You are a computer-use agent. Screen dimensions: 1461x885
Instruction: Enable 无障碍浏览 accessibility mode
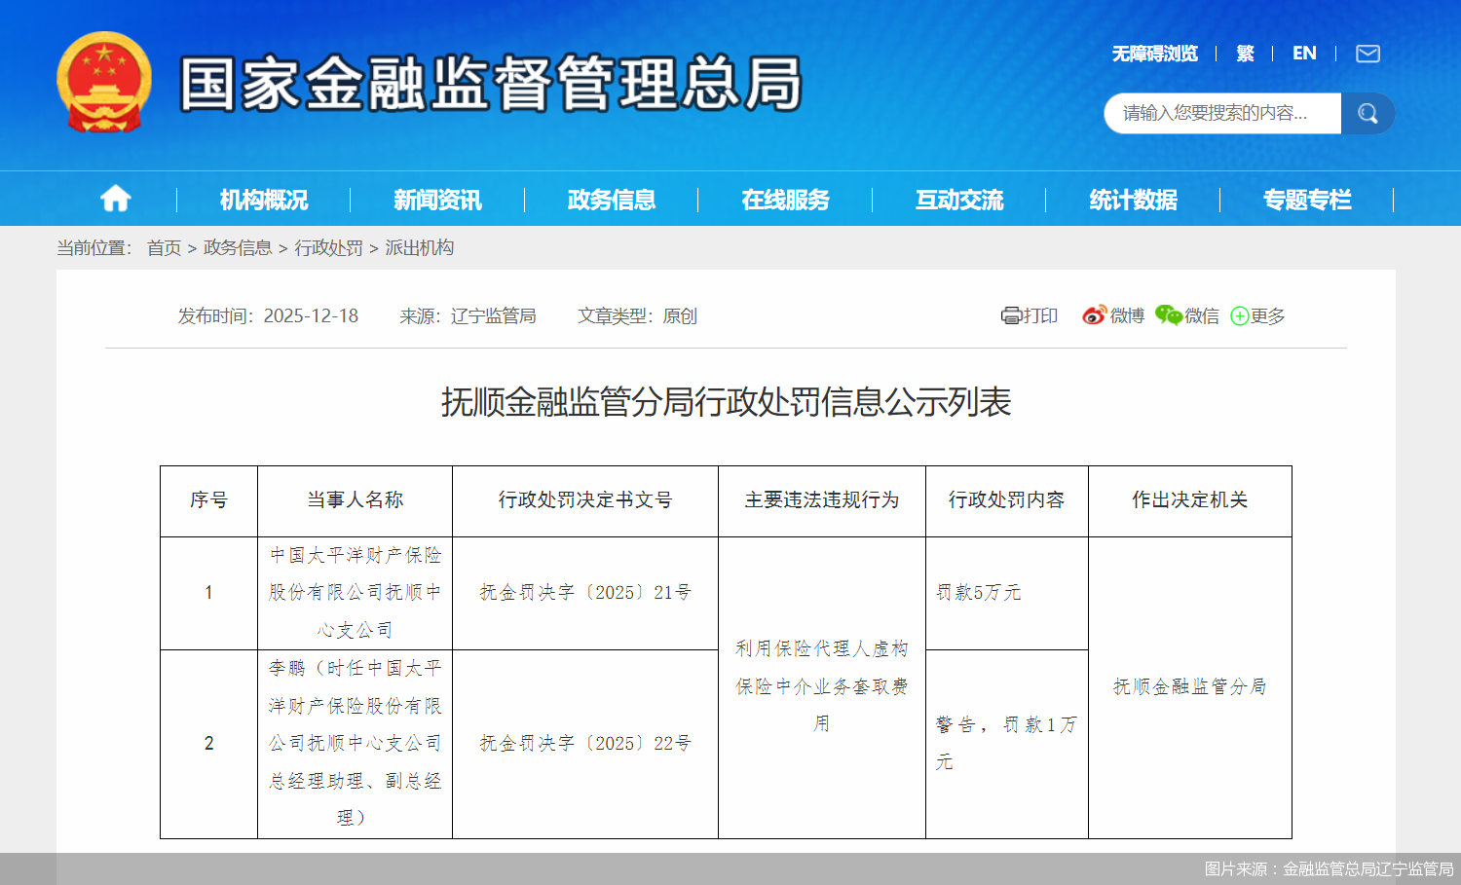(1153, 54)
